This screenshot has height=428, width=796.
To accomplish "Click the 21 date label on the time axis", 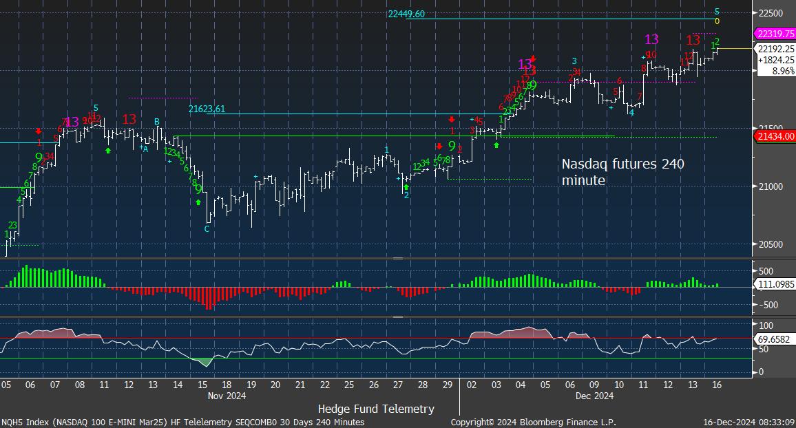I will [300, 385].
